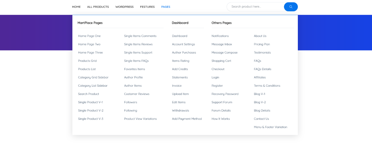
Task: Open the Shopping Cart page
Action: pyautogui.click(x=221, y=61)
